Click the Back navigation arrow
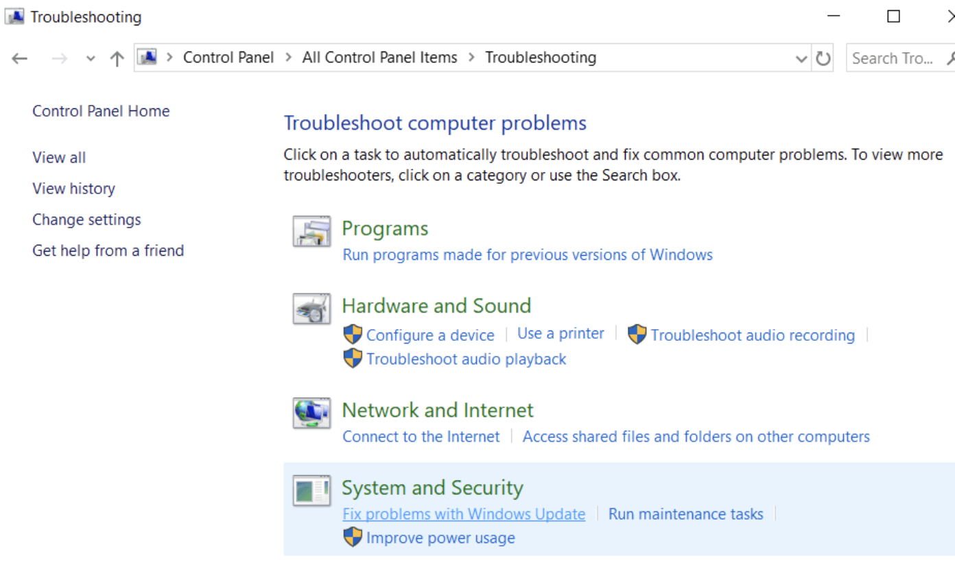The height and width of the screenshot is (565, 955). (19, 58)
